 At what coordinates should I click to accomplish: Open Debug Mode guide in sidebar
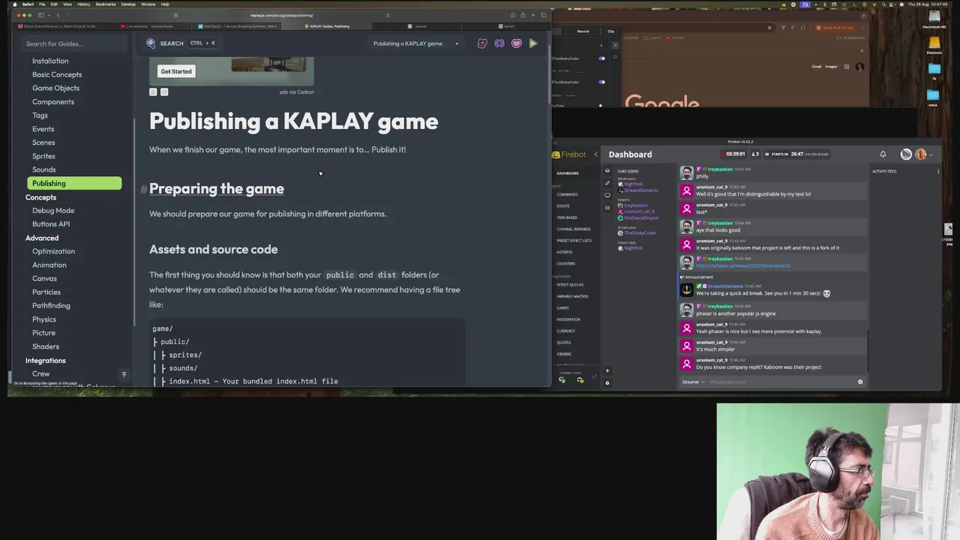[x=53, y=211]
